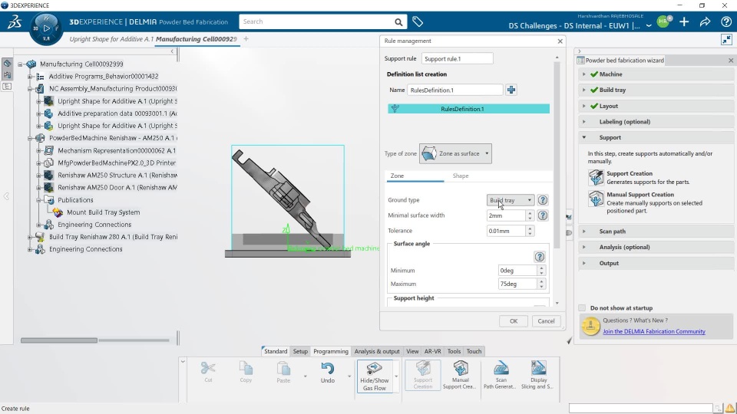737x414 pixels.
Task: Open Join the DELMIA Fabrication Community link
Action: click(x=654, y=331)
